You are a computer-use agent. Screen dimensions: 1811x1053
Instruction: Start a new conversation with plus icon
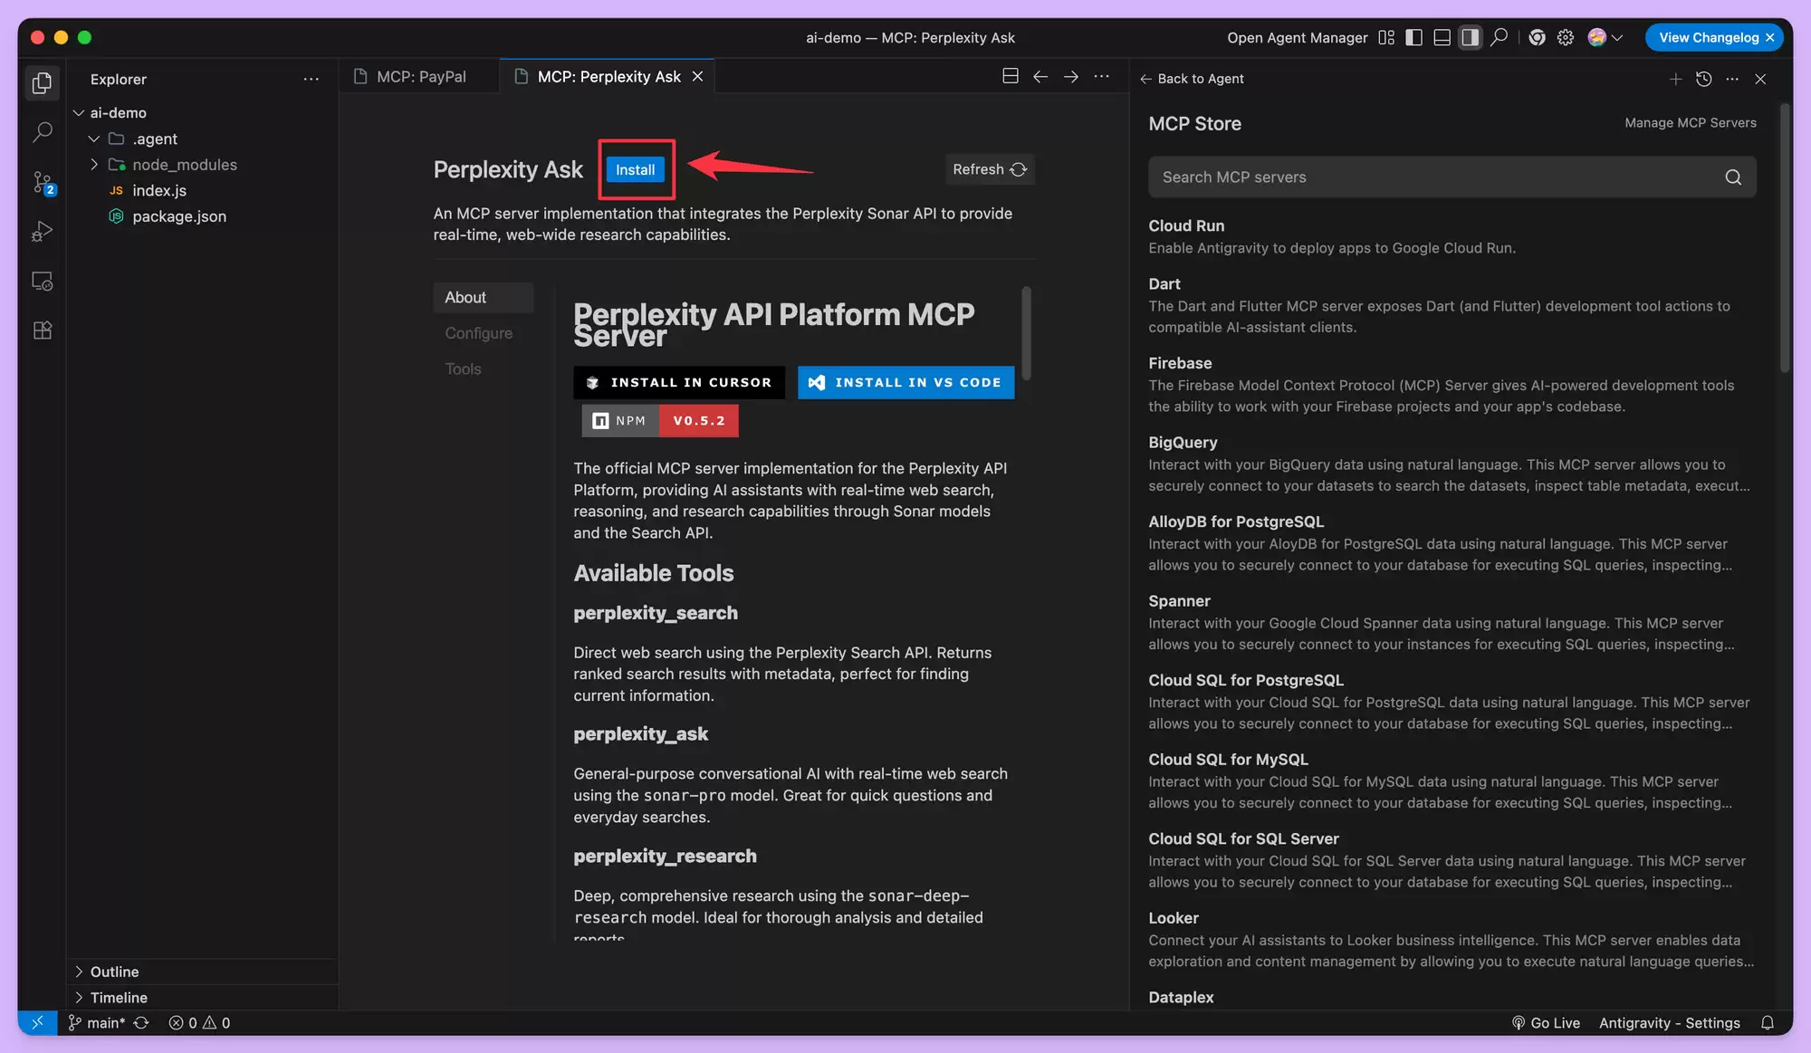click(1675, 79)
